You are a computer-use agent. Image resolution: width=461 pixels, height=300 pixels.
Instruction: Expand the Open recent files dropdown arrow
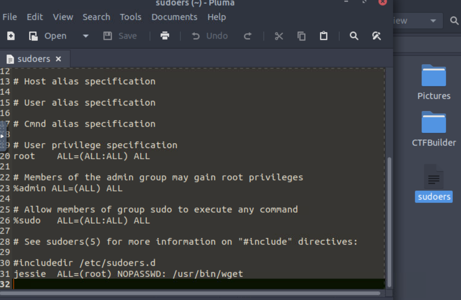coord(86,36)
